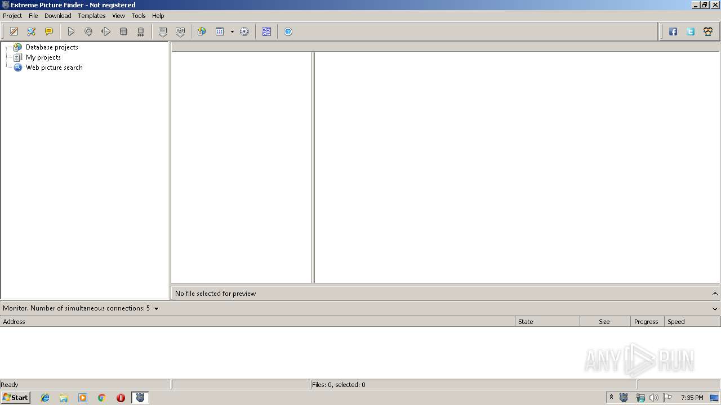This screenshot has height=405, width=721.
Task: Open the Download menu
Action: click(58, 16)
